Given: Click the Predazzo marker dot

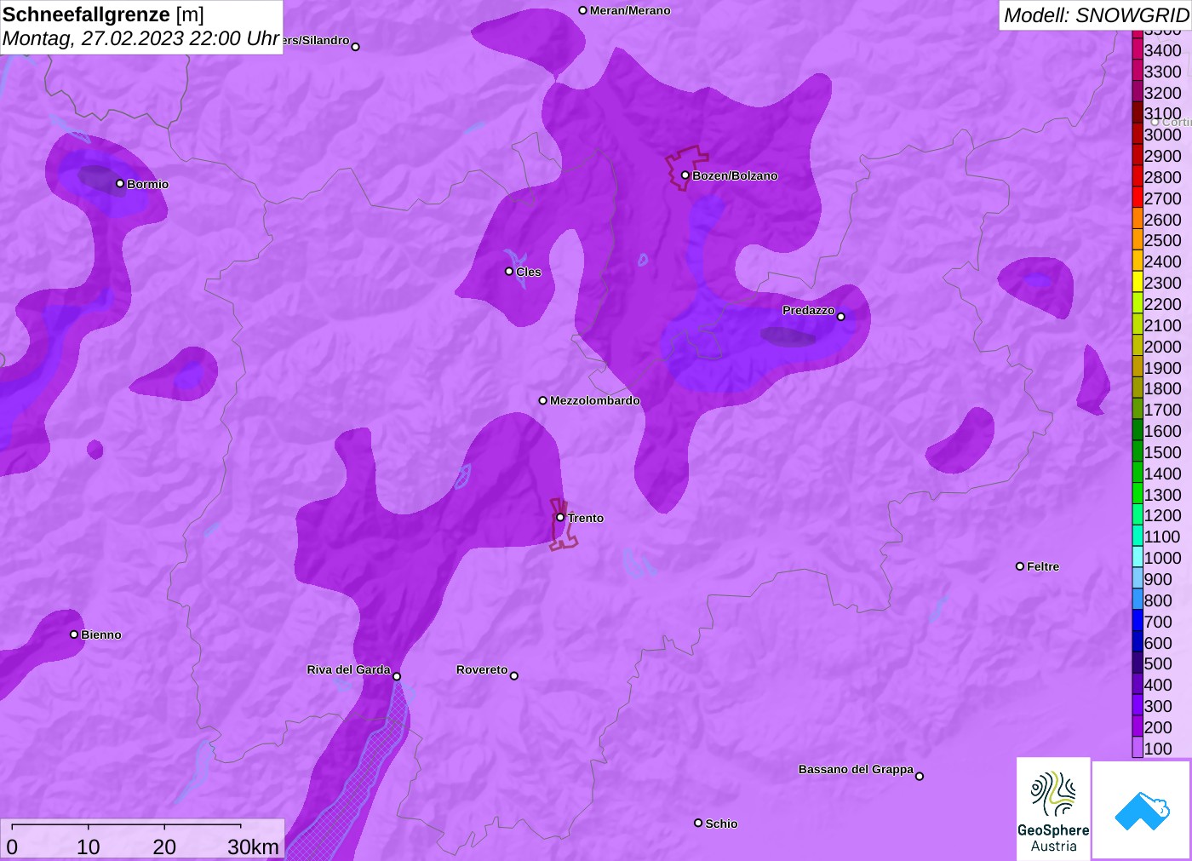Looking at the screenshot, I should [x=840, y=316].
